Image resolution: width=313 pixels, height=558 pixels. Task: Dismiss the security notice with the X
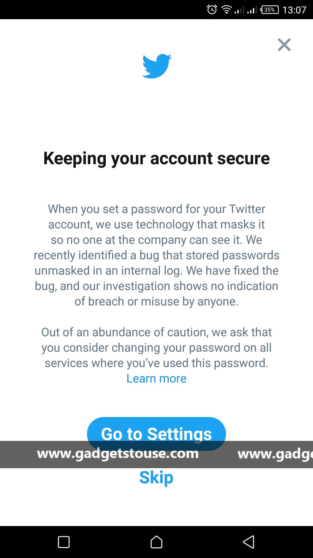[x=284, y=45]
